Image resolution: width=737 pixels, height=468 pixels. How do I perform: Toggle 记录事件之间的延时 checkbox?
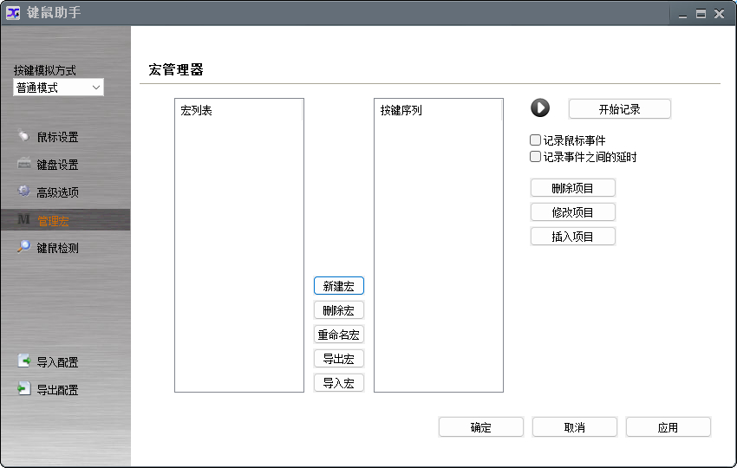pyautogui.click(x=535, y=156)
